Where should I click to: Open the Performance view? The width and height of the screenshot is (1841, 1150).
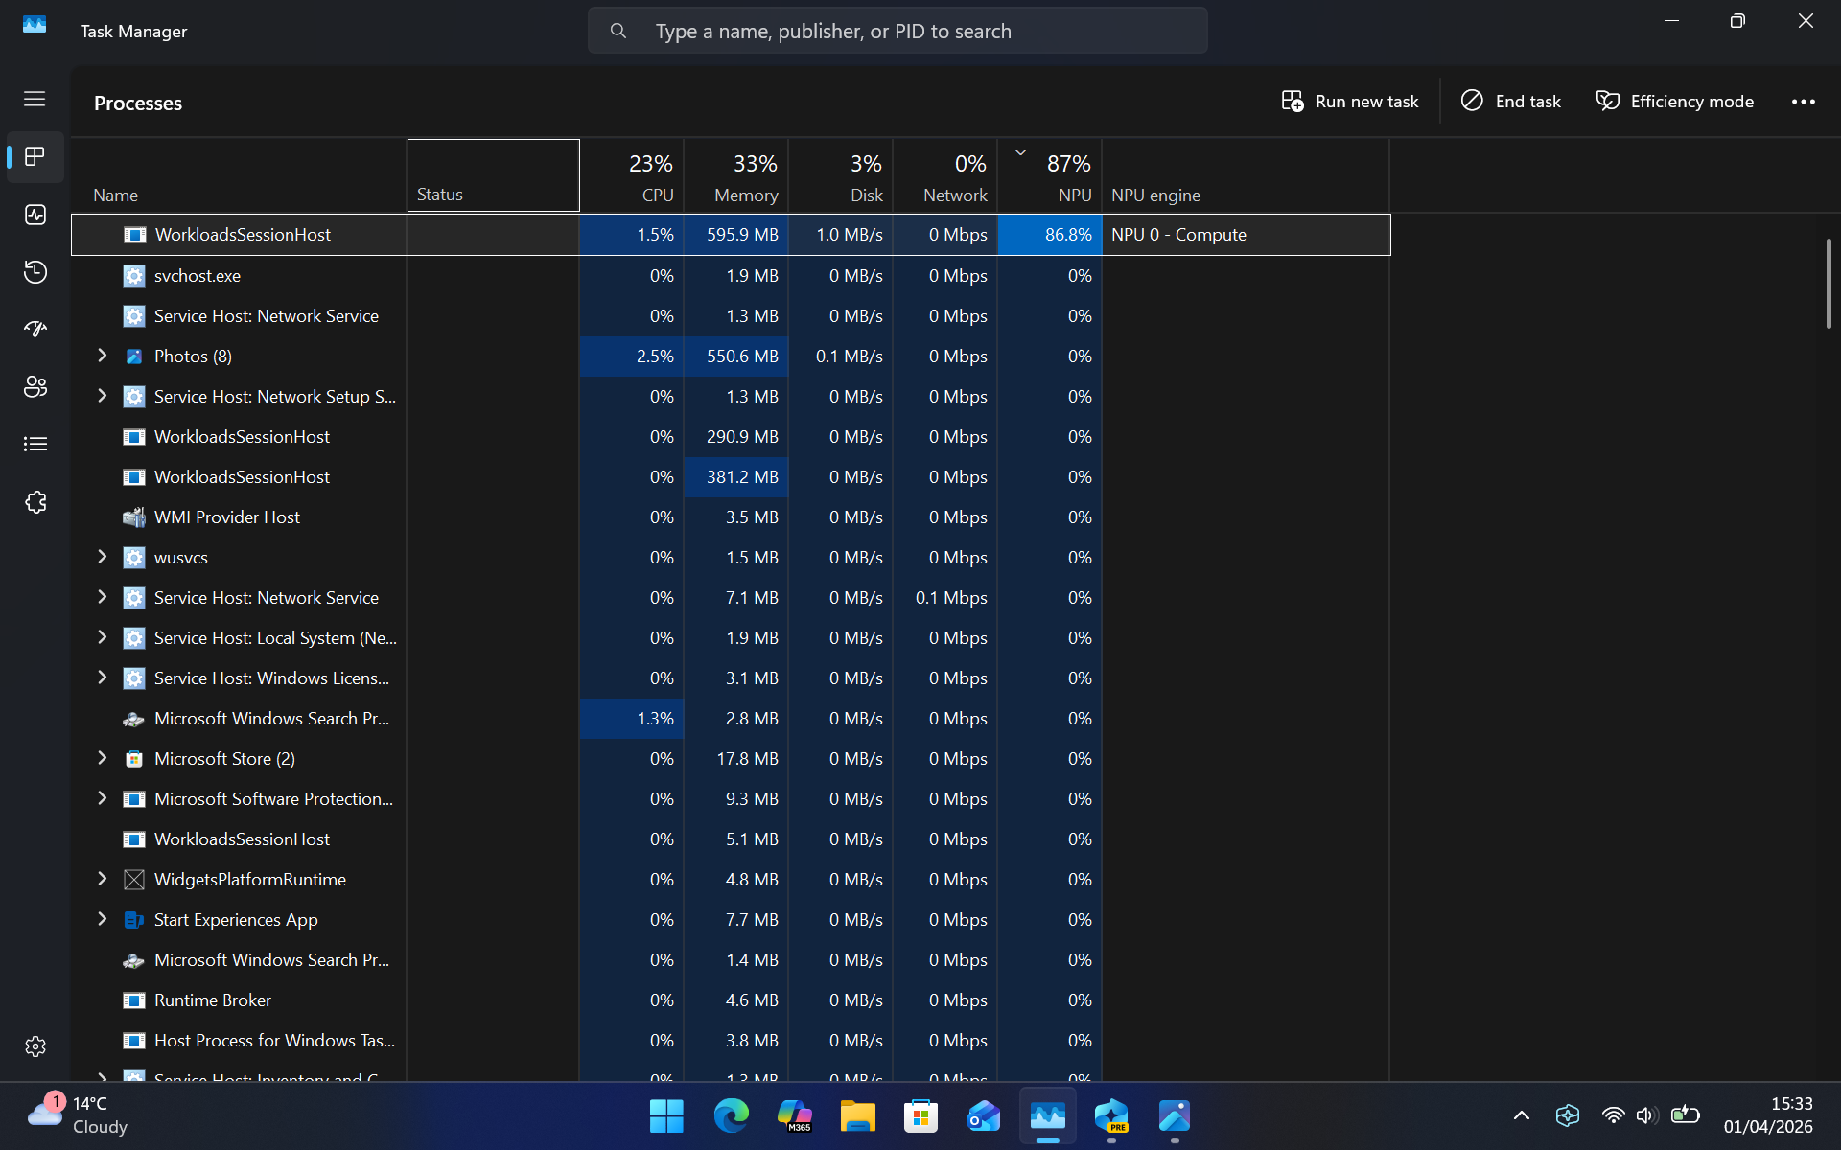[35, 215]
